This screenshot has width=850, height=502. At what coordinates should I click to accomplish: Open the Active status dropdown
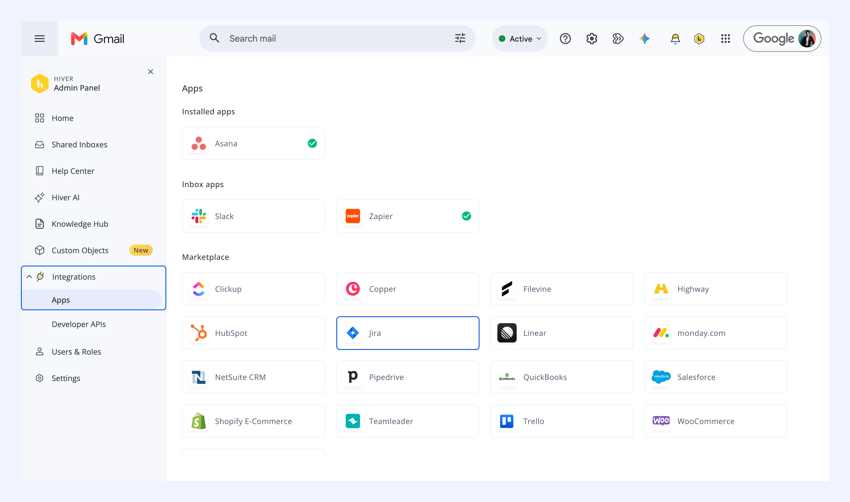tap(520, 39)
